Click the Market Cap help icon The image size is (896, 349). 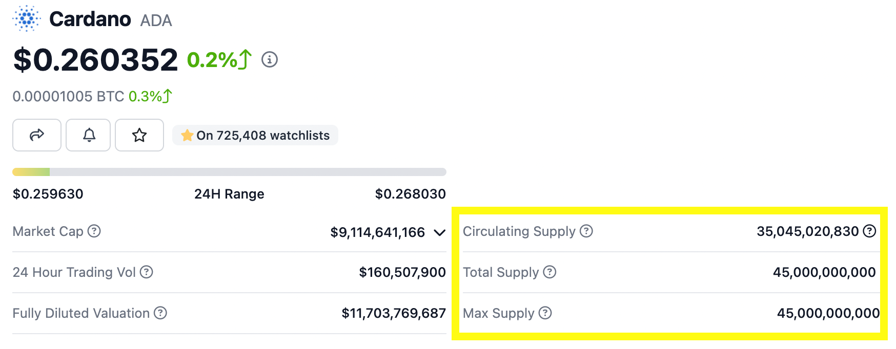(94, 231)
